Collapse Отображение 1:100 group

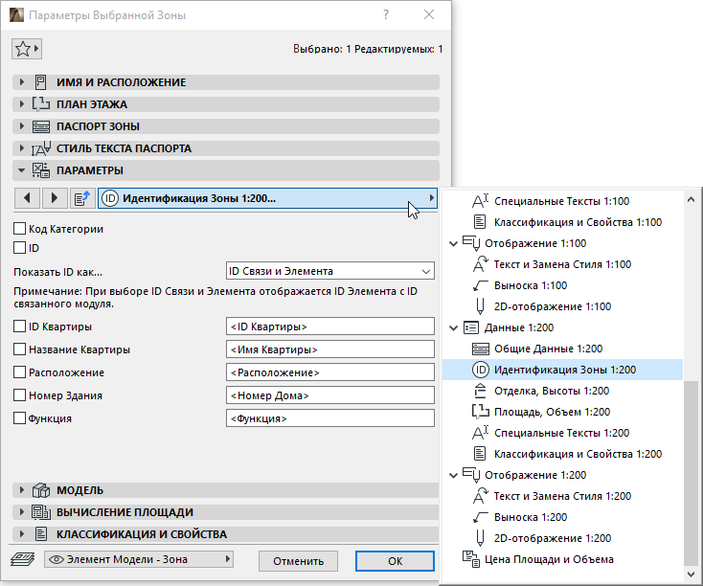454,244
